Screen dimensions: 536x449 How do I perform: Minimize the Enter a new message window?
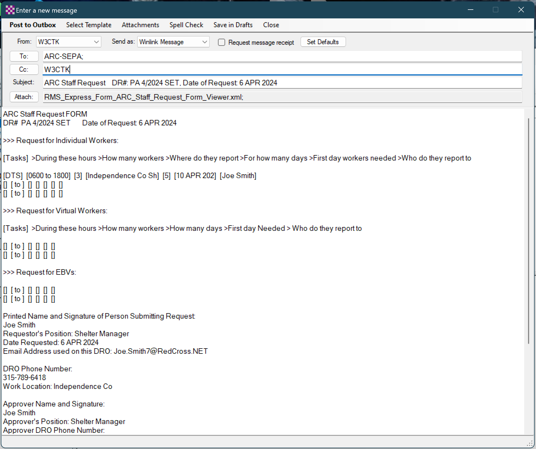(471, 10)
